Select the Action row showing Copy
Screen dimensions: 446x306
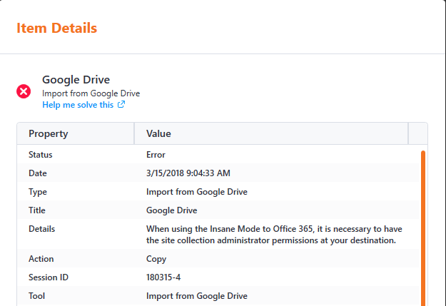[218, 258]
